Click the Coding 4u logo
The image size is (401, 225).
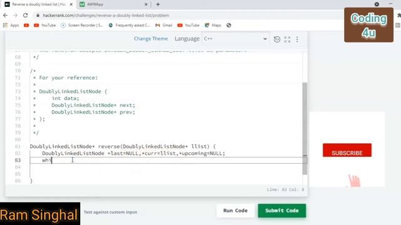point(369,25)
